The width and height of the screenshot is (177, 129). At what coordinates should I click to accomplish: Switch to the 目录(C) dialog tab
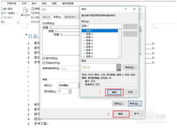coord(57,17)
